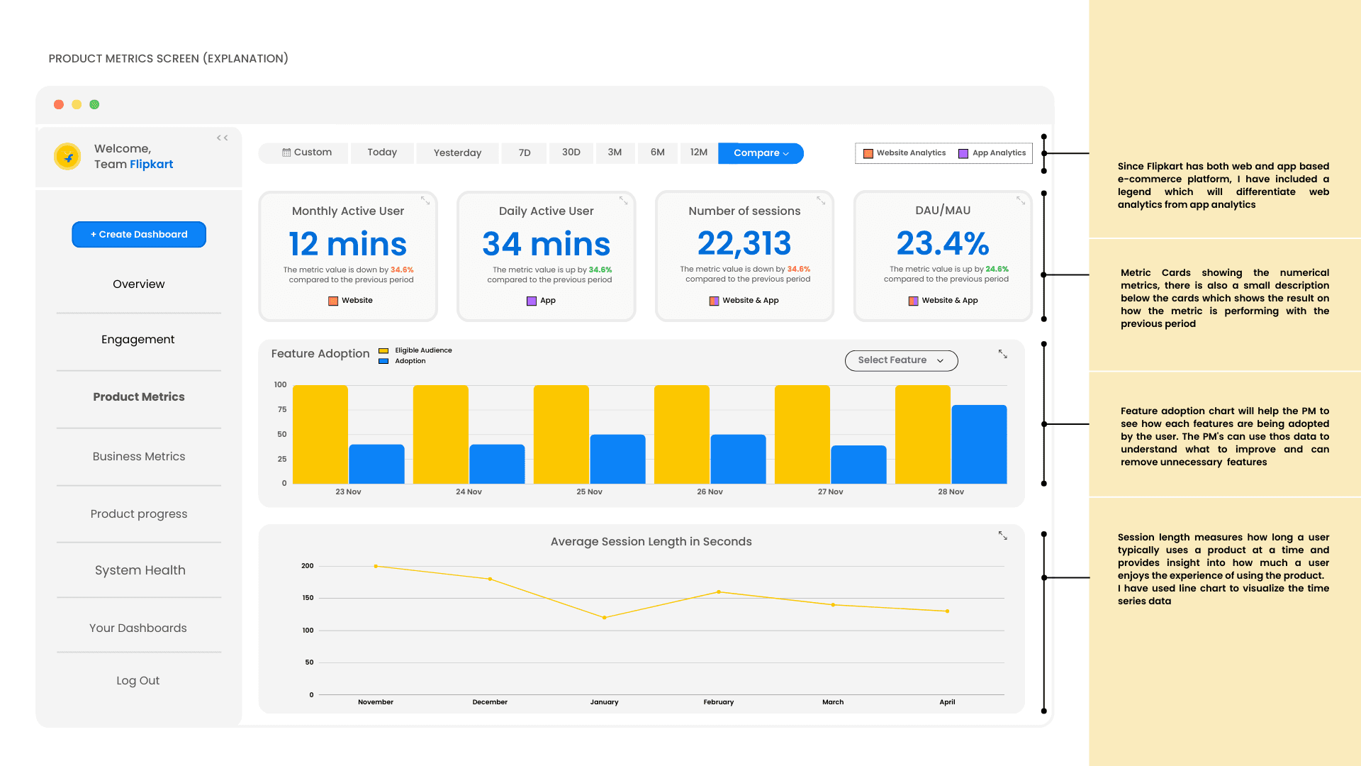Click the Website Analytics legend swatch
1361x766 pixels.
point(868,153)
